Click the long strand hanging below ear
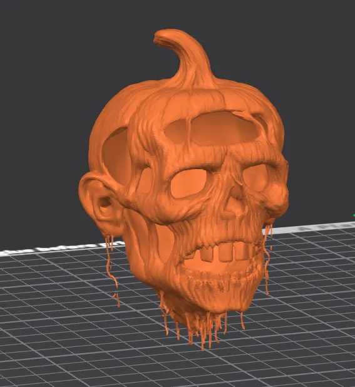Screen dimensions: 355x387 pos(112,269)
